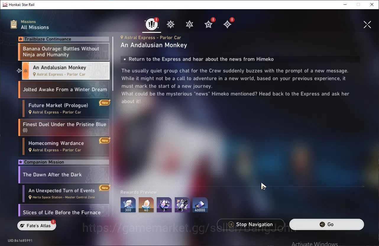Open the Trailblaze Continuance tab icon
379x246 pixels.
pyautogui.click(x=189, y=25)
